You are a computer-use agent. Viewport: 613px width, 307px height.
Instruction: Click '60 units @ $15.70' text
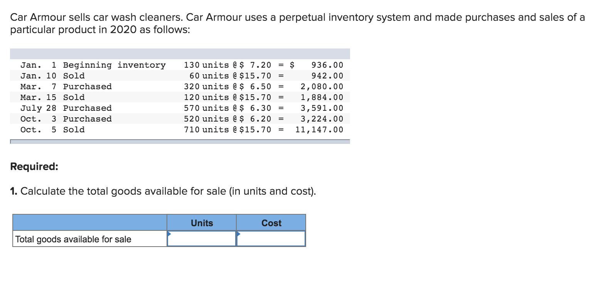point(230,76)
